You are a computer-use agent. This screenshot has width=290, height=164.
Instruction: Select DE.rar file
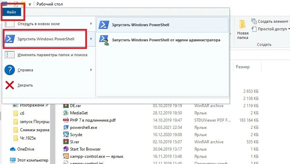[x=75, y=106]
